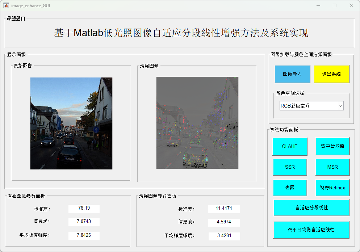Run the CLAHE algorithm
Image resolution: width=360 pixels, height=252 pixels.
point(290,146)
